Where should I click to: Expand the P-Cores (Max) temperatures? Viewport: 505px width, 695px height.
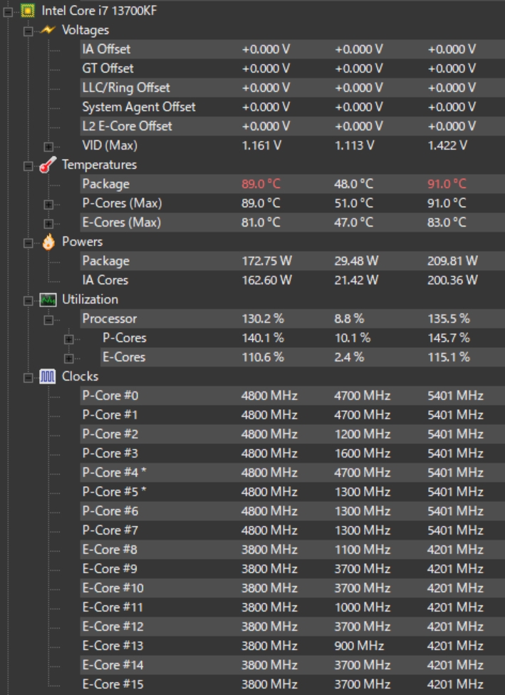(48, 205)
